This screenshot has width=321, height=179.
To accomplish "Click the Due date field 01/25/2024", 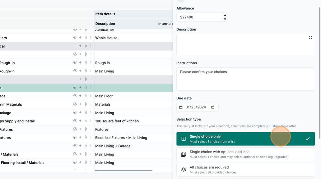I will pos(197,107).
